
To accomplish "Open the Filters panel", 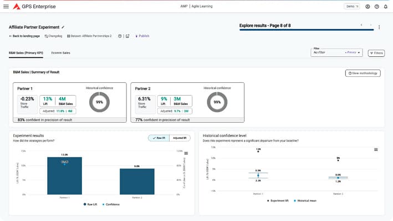I will tap(376, 53).
